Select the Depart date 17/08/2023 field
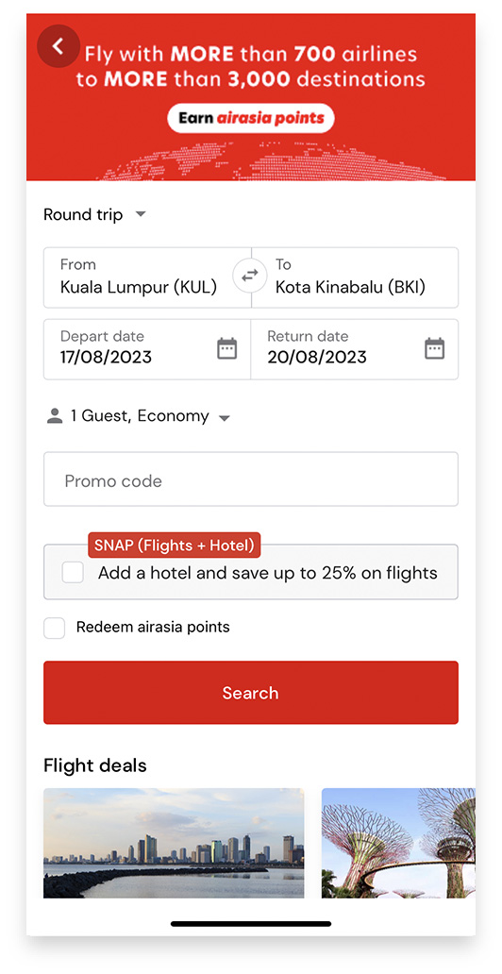 (147, 349)
